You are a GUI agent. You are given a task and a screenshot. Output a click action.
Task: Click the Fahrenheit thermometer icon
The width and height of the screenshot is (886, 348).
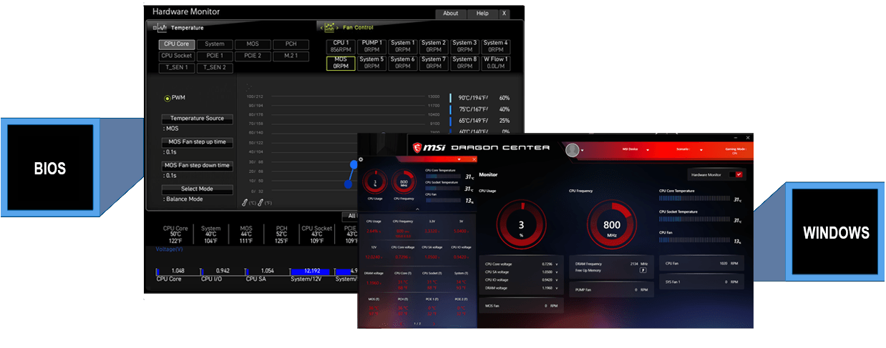tap(262, 203)
